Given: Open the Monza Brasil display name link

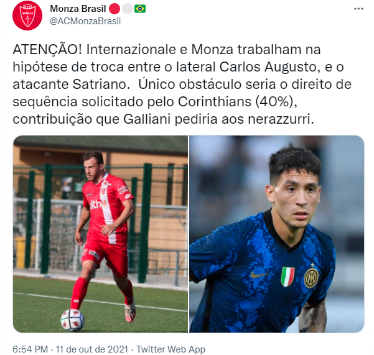Looking at the screenshot, I should [78, 9].
